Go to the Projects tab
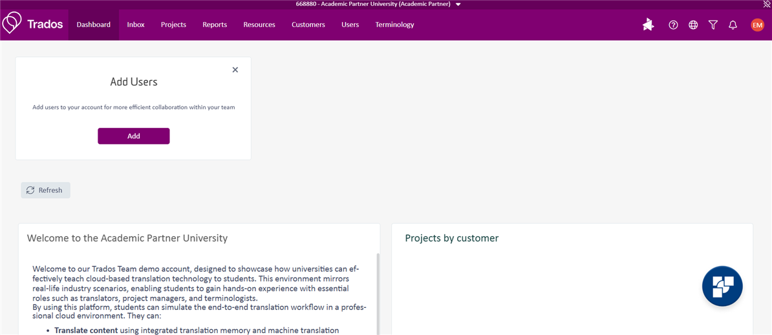The image size is (772, 335). tap(173, 25)
